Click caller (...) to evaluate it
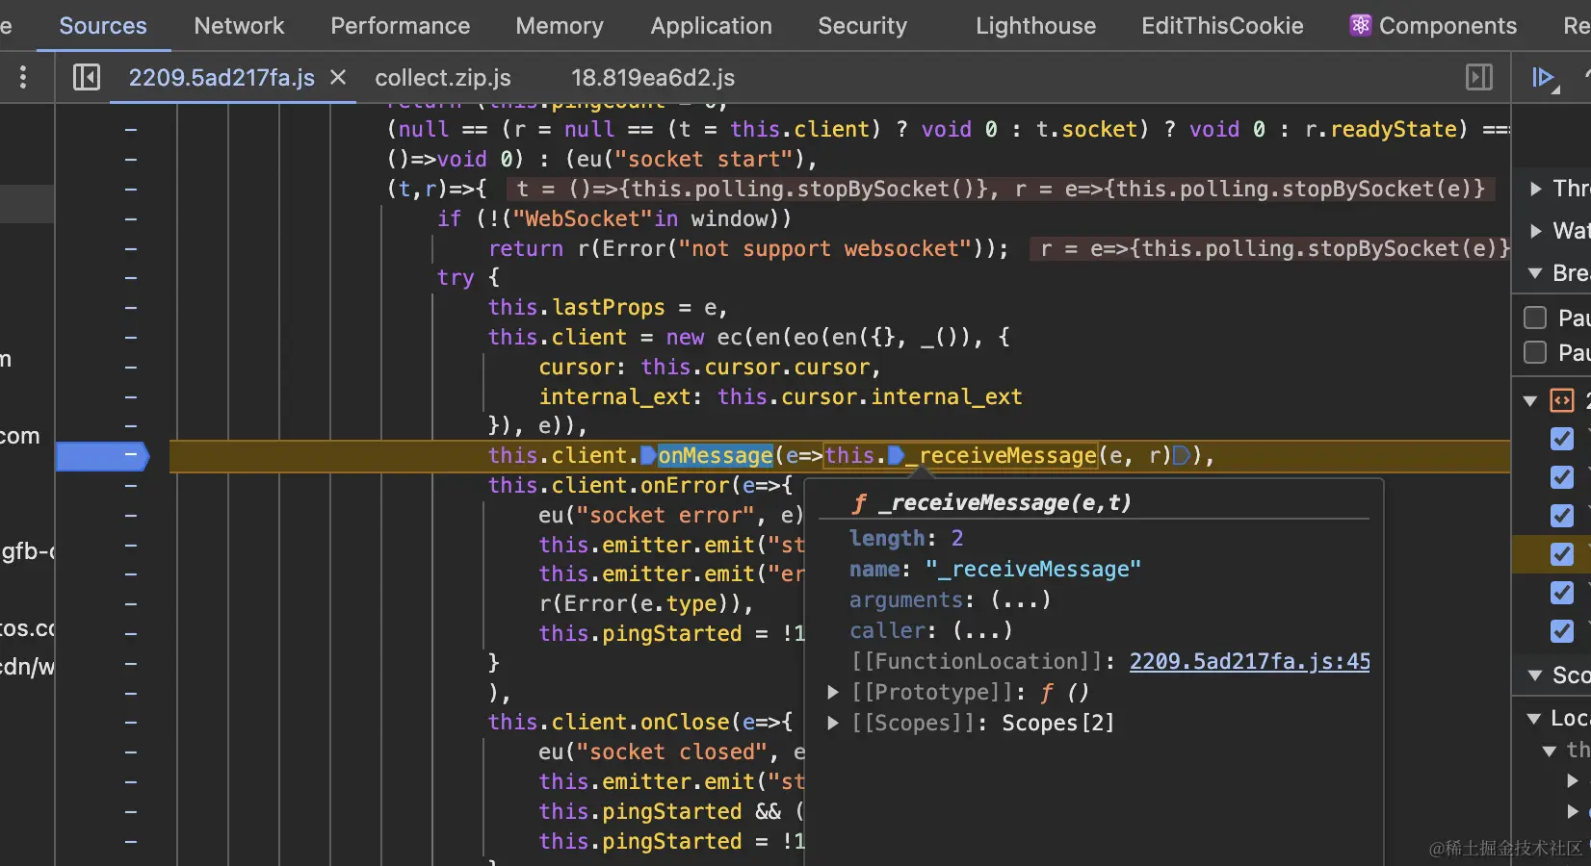This screenshot has height=866, width=1591. pos(982,630)
